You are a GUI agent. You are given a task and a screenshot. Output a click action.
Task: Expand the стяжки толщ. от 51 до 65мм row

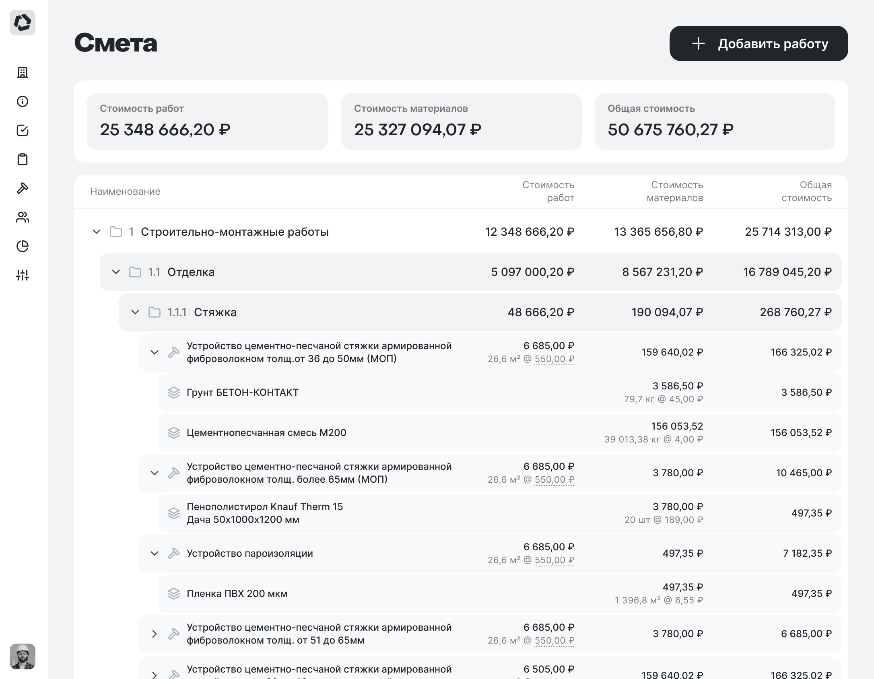(x=155, y=634)
